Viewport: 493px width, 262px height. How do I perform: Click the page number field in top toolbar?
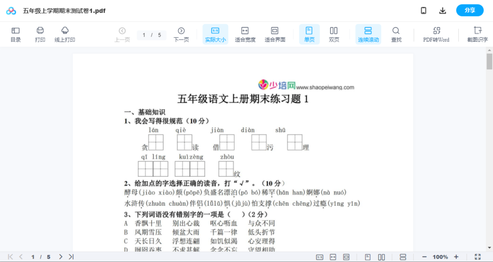[151, 35]
